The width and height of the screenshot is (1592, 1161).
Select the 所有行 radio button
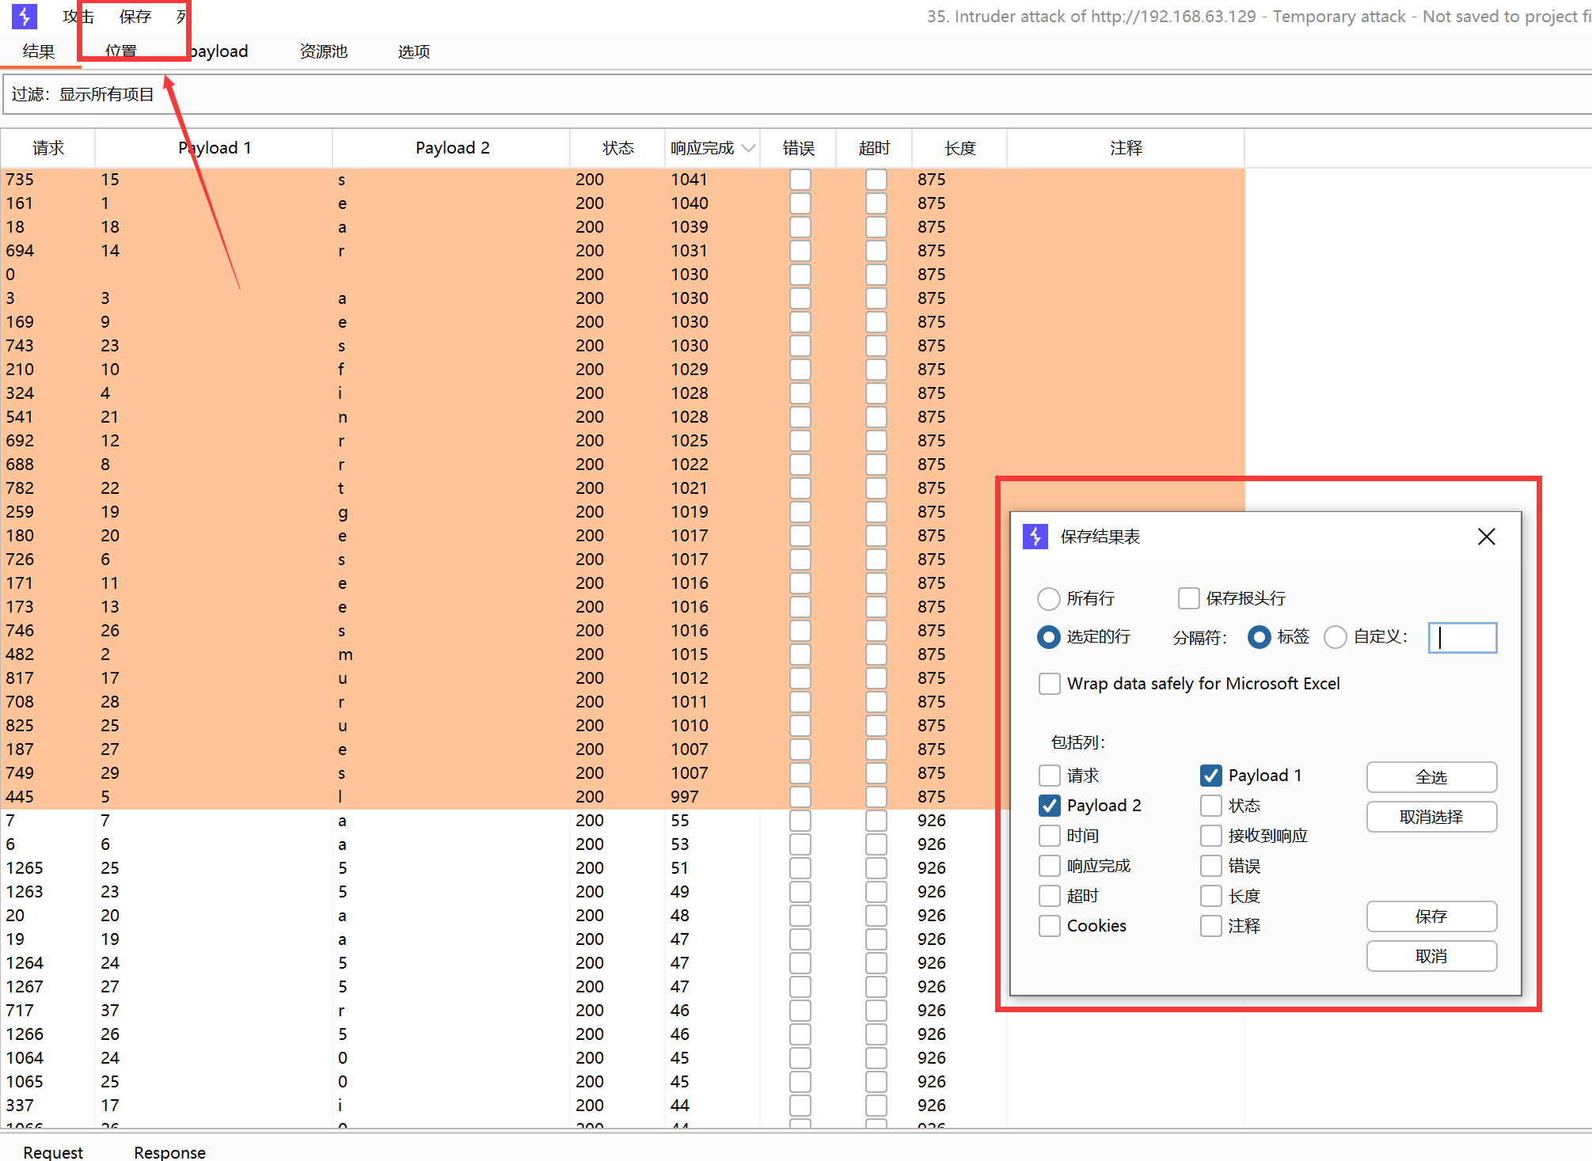[1049, 598]
